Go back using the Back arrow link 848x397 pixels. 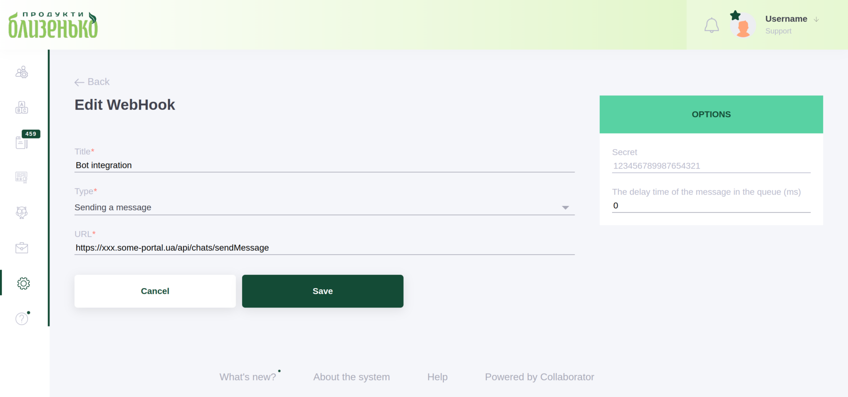91,82
